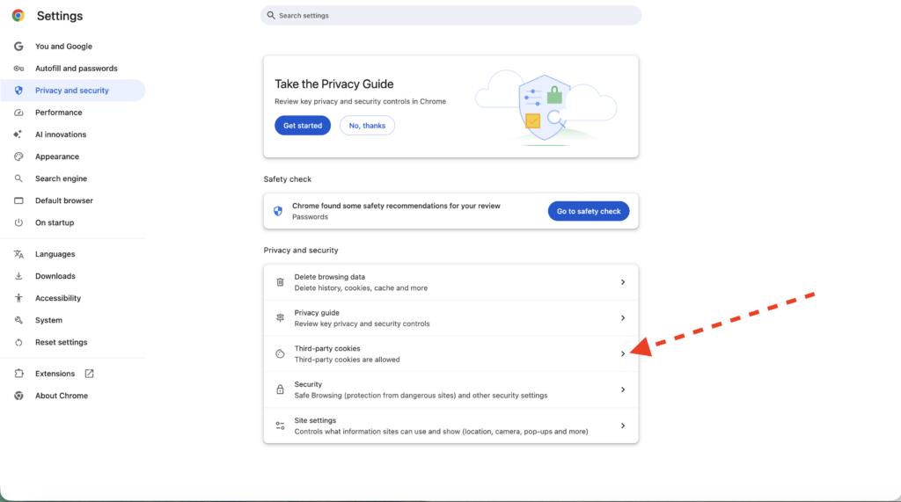This screenshot has width=901, height=502.
Task: Click the palette icon for Appearance
Action: 18,156
